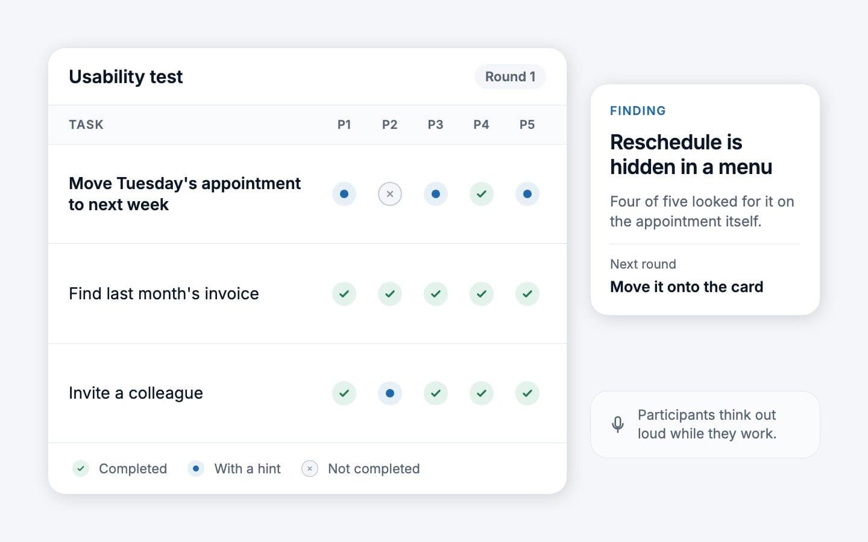Click P2 hint dot for Invite a colleague
Viewport: 868px width, 542px height.
(x=390, y=393)
